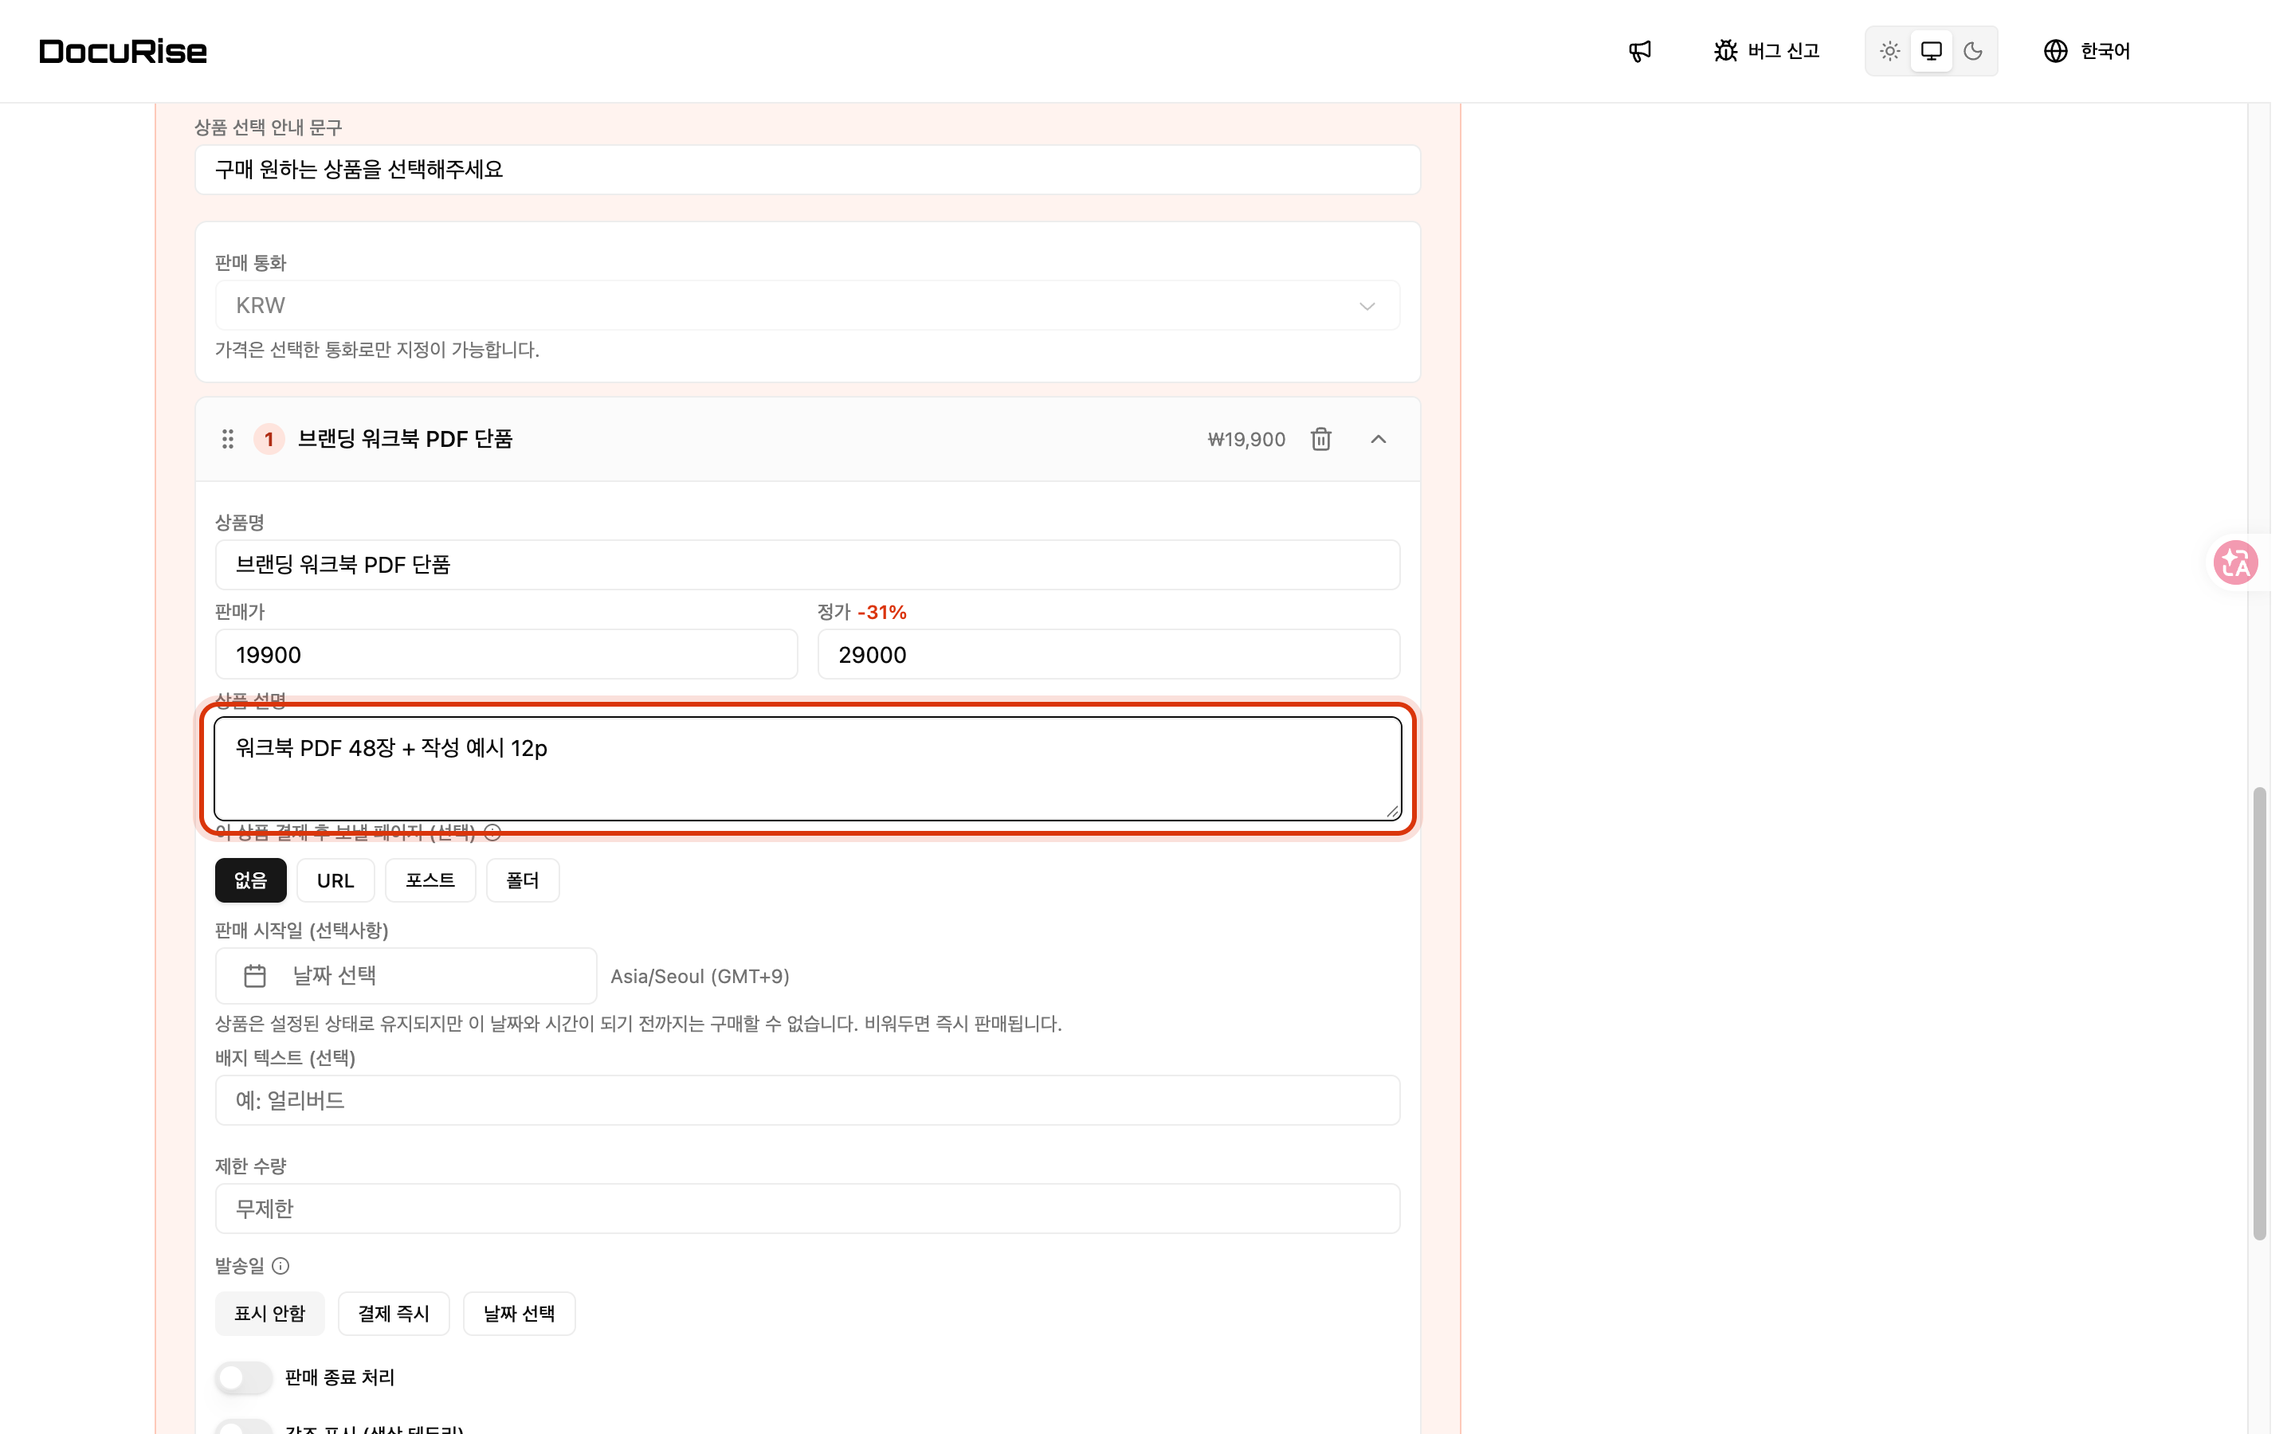The width and height of the screenshot is (2295, 1434).
Task: Select 폴더 redirect option
Action: pyautogui.click(x=523, y=880)
